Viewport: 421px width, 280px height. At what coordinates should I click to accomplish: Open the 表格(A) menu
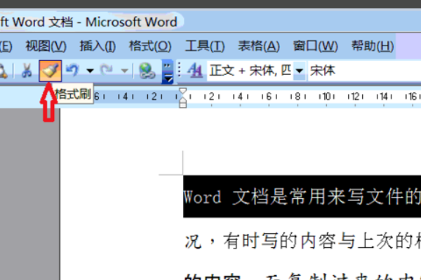point(259,46)
